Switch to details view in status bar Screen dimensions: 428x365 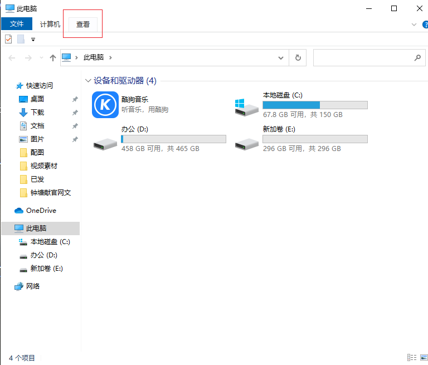click(412, 357)
